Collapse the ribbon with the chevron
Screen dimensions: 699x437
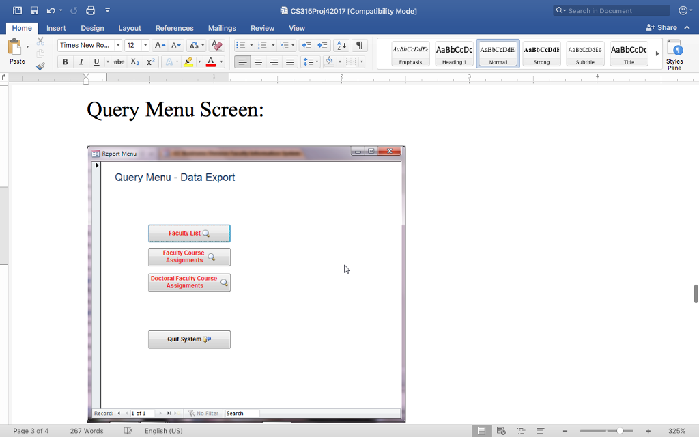pyautogui.click(x=687, y=27)
